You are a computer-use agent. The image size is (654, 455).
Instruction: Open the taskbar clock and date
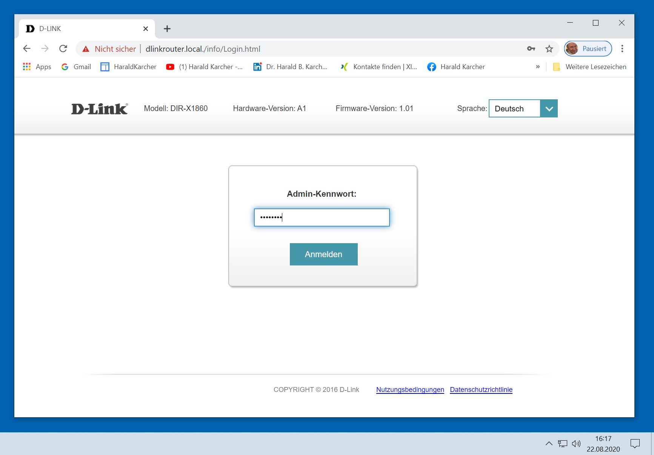pyautogui.click(x=603, y=444)
